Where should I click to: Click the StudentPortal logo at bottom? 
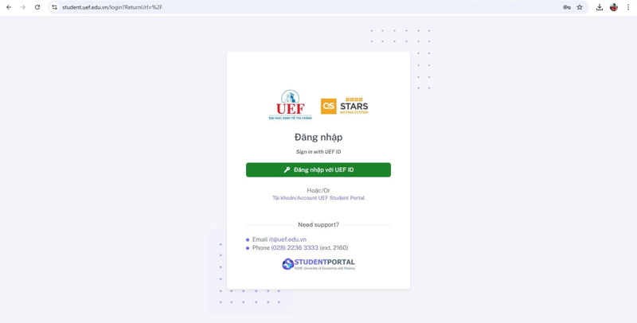[x=318, y=264]
